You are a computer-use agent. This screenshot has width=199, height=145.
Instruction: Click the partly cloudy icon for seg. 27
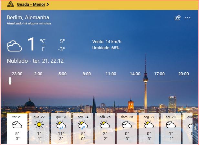pos(149,124)
